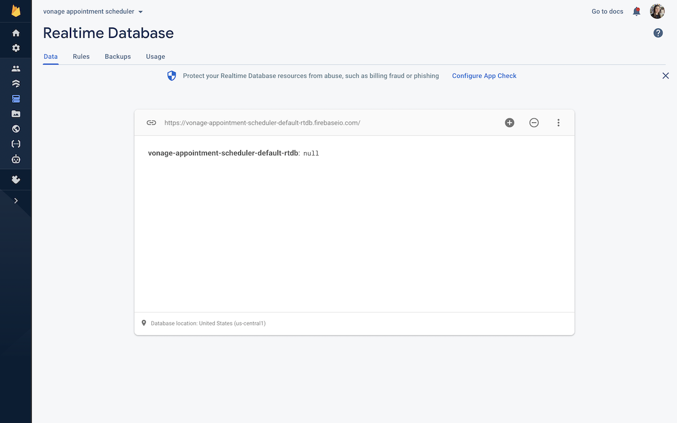This screenshot has width=677, height=423.
Task: Open notifications bell icon
Action: point(637,11)
